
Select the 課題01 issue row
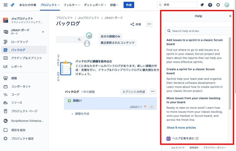click(110, 103)
